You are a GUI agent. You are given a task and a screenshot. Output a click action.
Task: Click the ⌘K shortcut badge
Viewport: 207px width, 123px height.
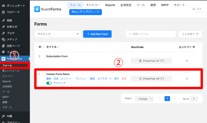(x=199, y=9)
